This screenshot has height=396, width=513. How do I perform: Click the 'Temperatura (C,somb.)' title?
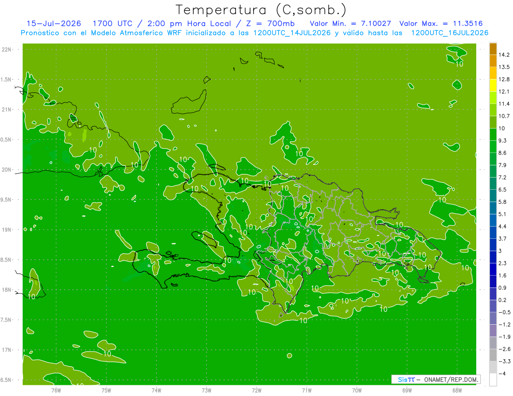tap(261, 9)
